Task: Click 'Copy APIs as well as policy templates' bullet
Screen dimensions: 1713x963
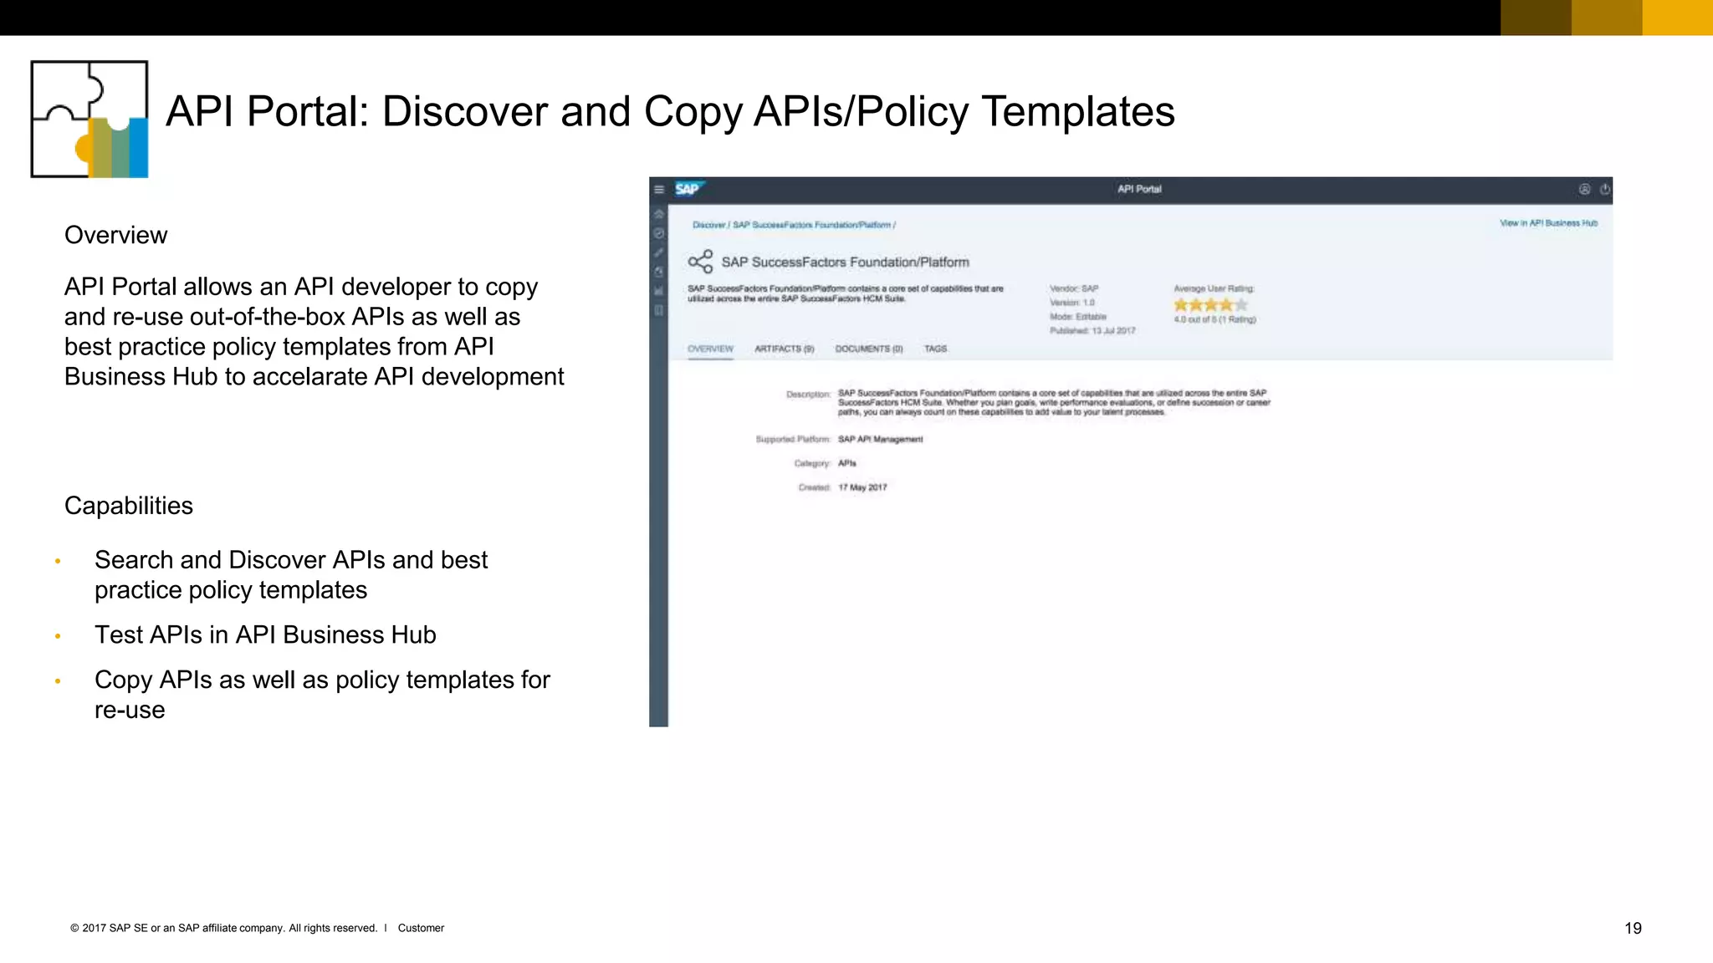Action: (x=322, y=695)
